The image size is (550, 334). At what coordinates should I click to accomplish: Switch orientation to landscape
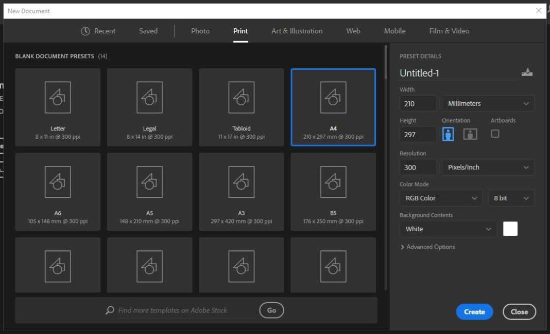(x=470, y=134)
